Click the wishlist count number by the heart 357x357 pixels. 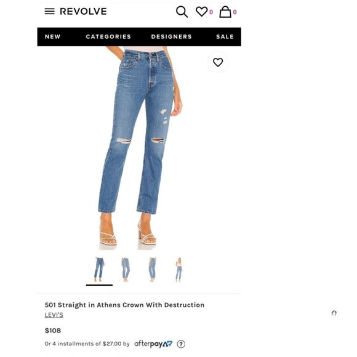211,12
